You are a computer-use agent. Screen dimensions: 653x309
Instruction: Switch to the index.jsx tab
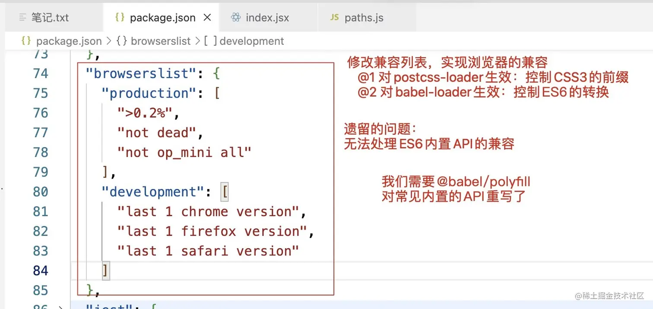click(x=268, y=17)
